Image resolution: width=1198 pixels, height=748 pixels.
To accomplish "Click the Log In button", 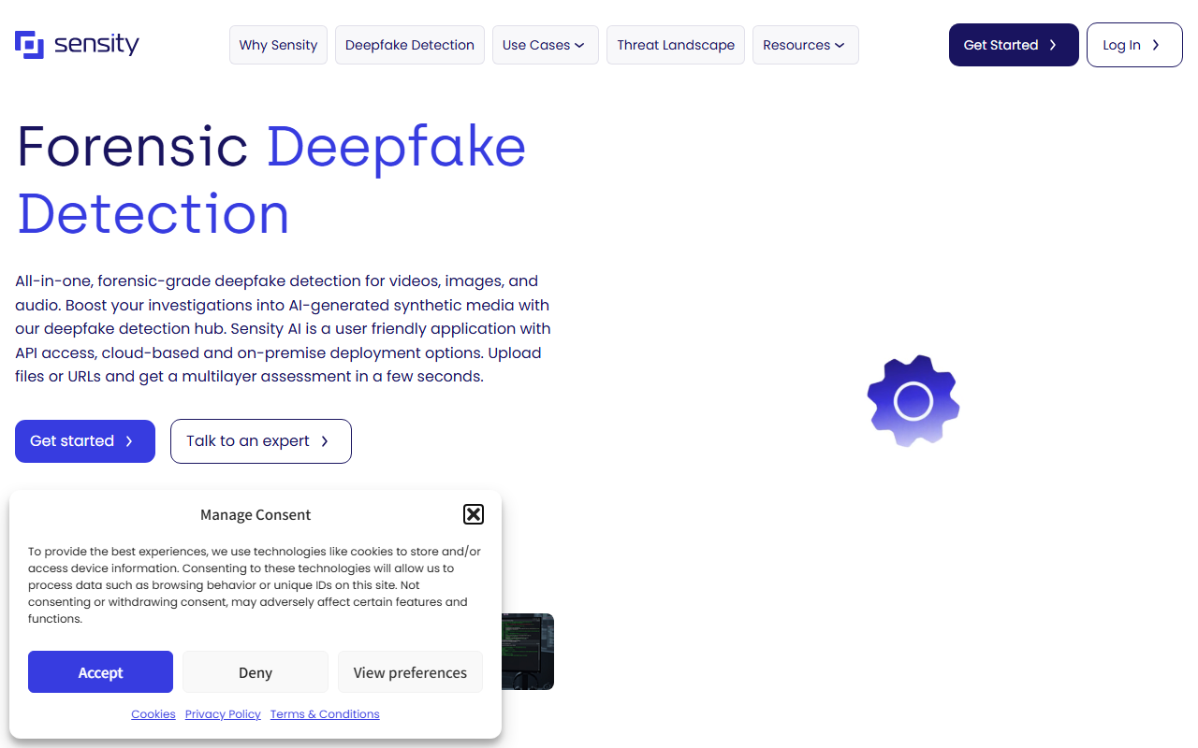I will click(x=1134, y=45).
